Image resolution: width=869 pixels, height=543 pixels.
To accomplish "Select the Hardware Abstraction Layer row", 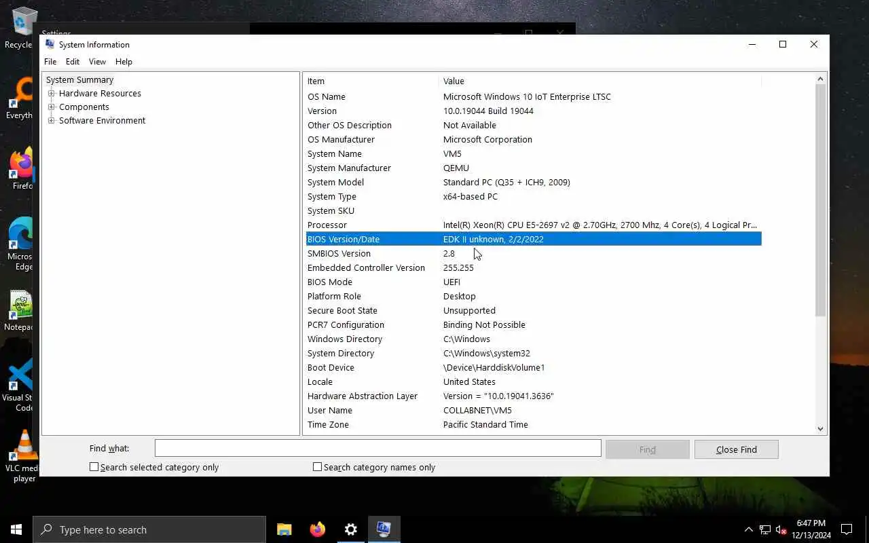I will click(x=534, y=396).
